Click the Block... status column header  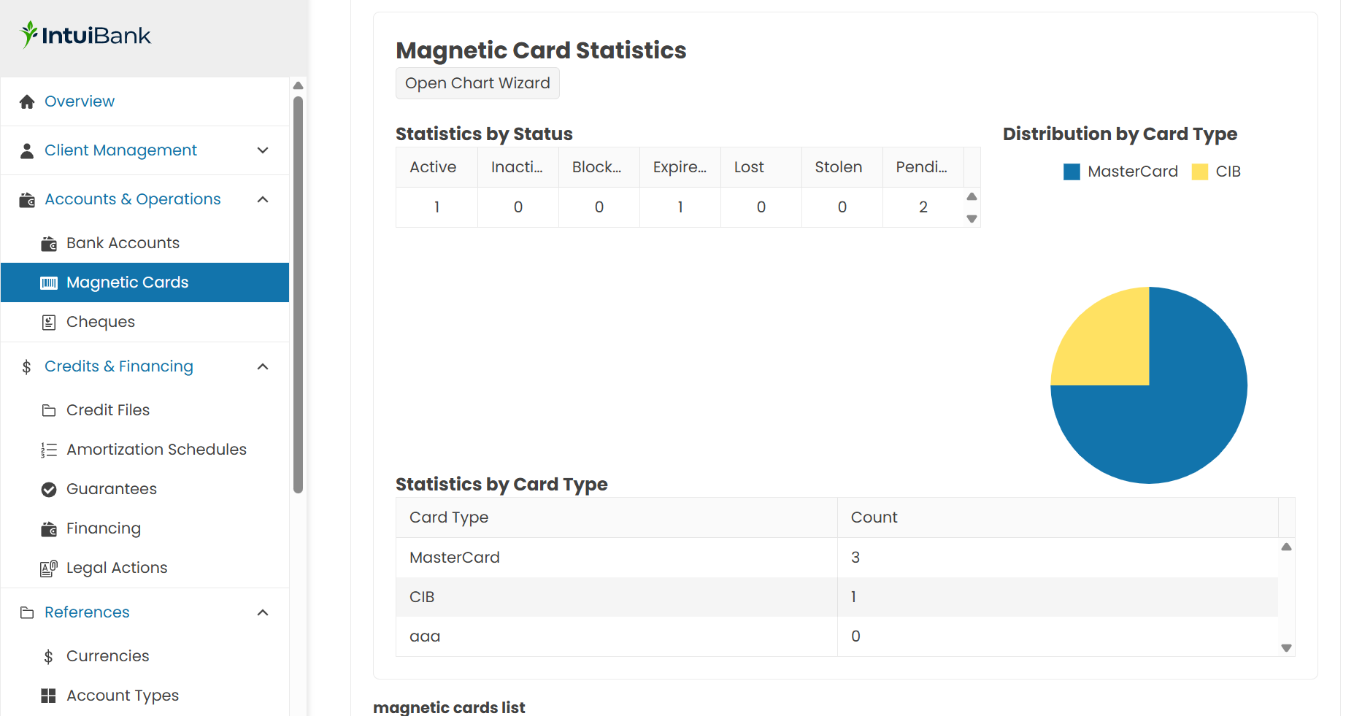tap(599, 167)
